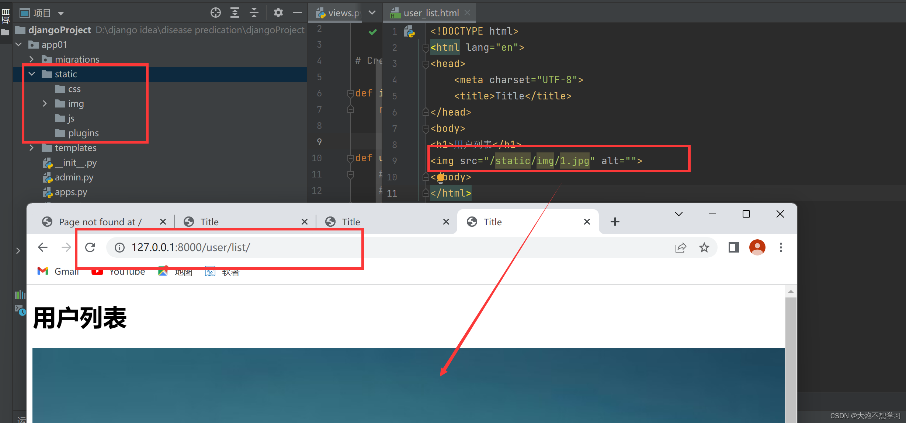Open the YouTube bookmark

(118, 272)
